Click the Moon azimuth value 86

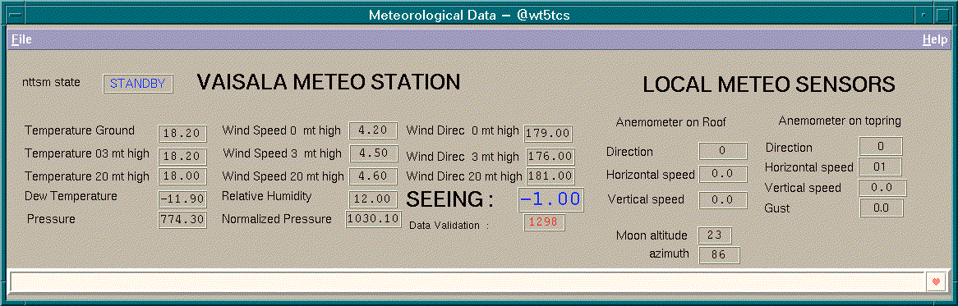719,255
